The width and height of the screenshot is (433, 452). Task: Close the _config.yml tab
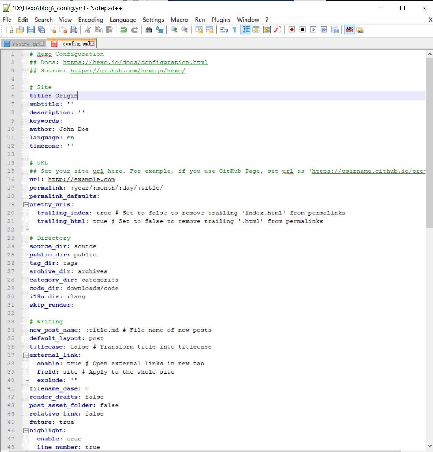click(92, 43)
